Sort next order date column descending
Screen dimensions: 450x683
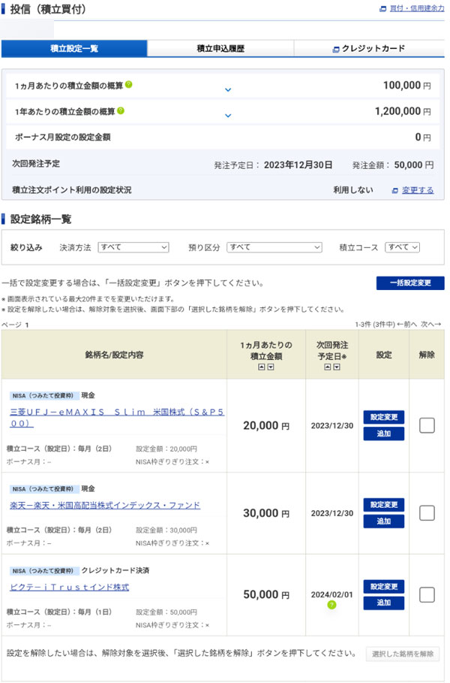[337, 367]
